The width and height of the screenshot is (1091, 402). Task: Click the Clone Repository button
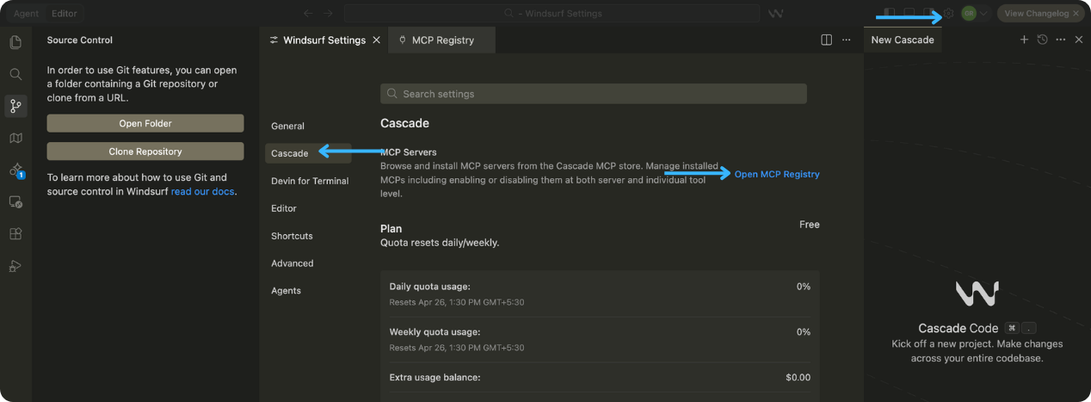(145, 152)
